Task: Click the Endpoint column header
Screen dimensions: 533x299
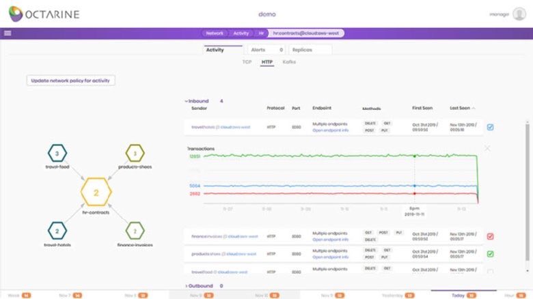Action: point(322,108)
